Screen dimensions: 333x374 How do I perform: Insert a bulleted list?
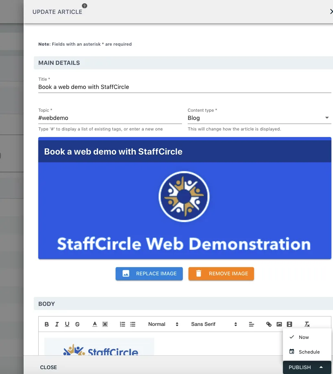(x=133, y=324)
